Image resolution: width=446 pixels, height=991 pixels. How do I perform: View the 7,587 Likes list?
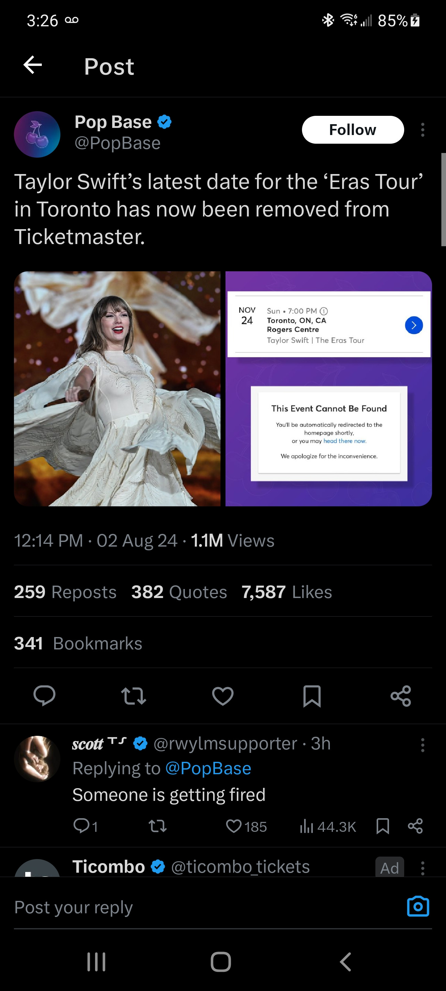287,592
